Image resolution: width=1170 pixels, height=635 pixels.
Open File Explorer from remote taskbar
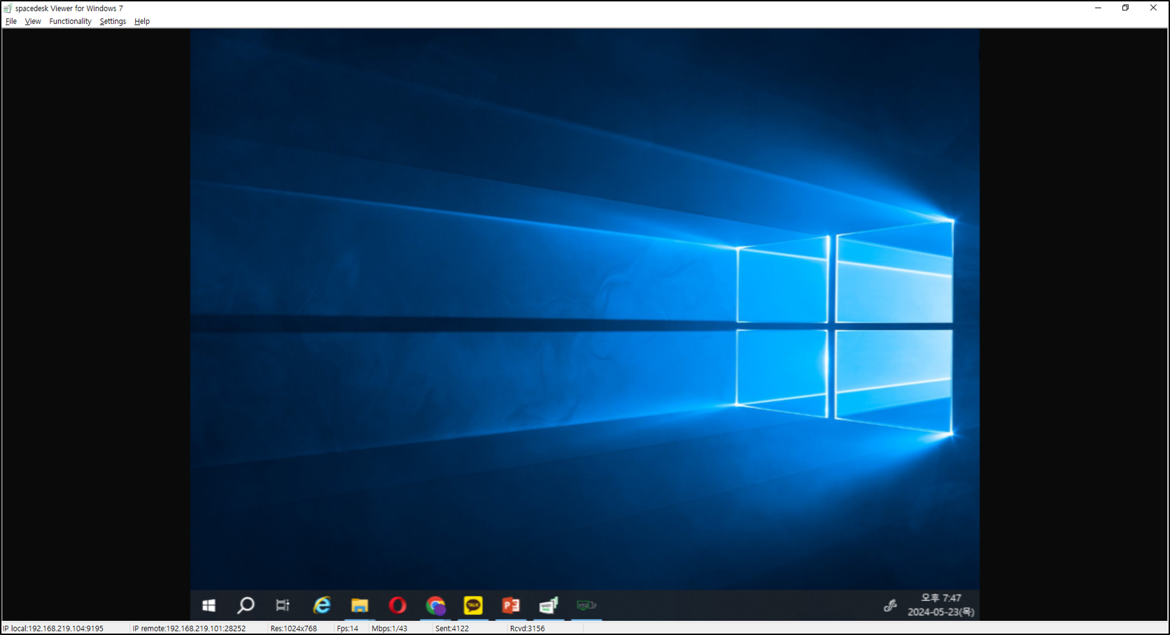pos(360,605)
